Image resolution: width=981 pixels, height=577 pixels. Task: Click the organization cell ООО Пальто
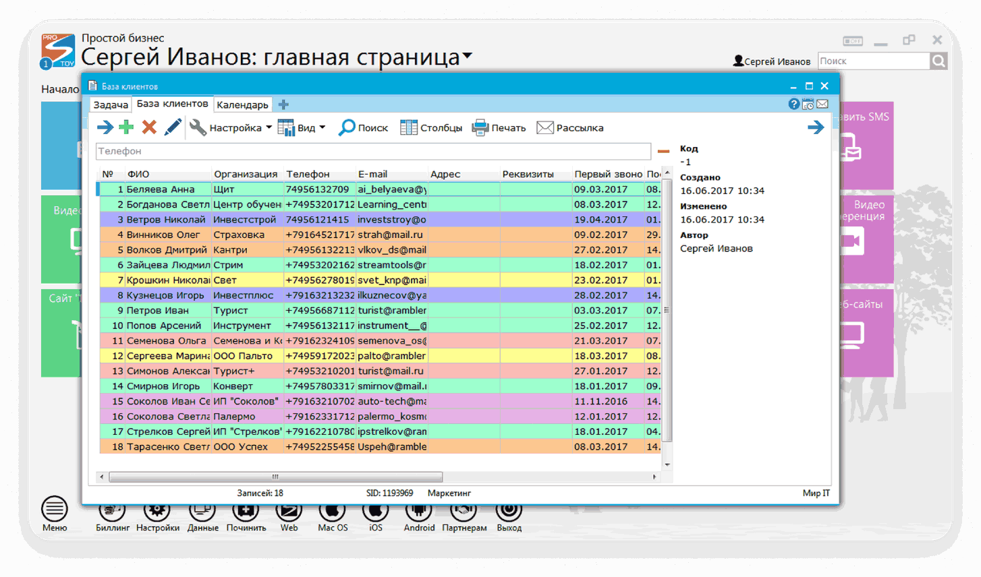[247, 356]
